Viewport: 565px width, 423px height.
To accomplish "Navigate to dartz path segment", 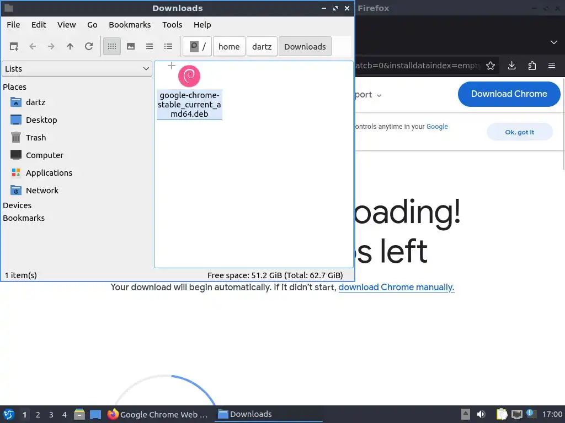I will point(262,46).
